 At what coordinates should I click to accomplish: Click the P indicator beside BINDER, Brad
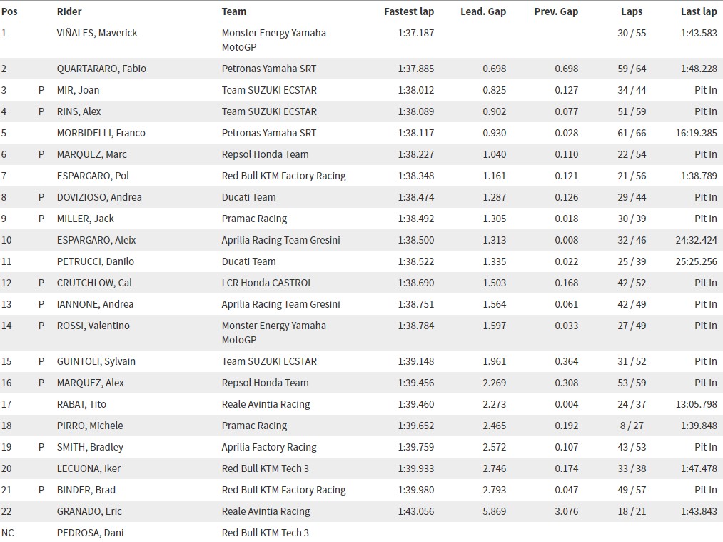click(41, 490)
